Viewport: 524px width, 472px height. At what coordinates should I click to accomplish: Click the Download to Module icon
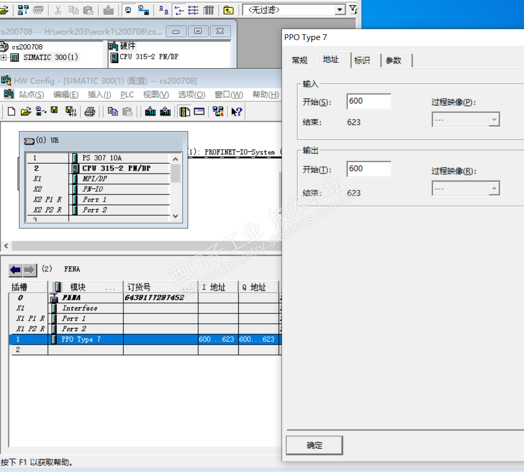150,111
